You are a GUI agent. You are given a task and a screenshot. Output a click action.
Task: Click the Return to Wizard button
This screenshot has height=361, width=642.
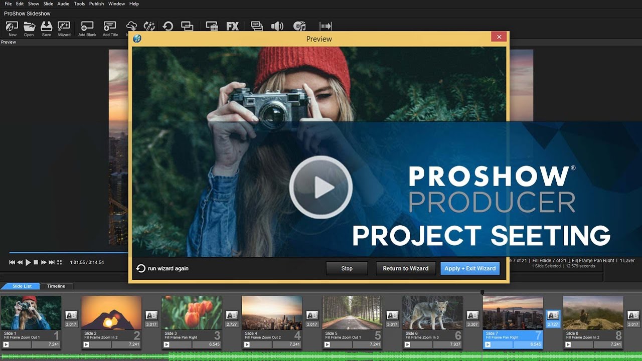pyautogui.click(x=405, y=268)
